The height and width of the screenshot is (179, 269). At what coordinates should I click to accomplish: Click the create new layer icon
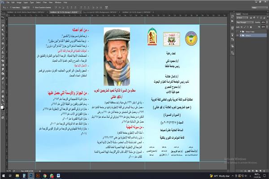260,171
